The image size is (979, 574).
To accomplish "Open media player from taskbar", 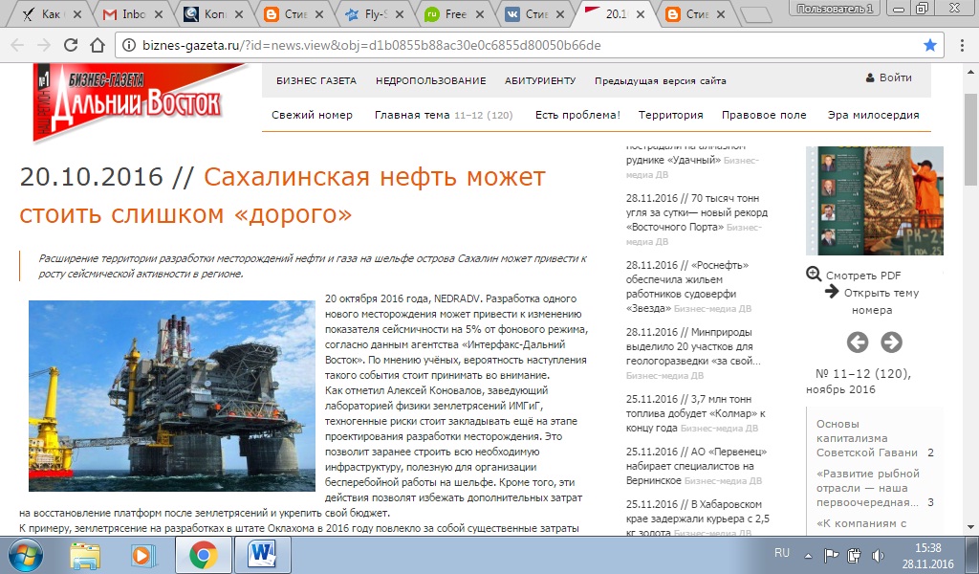I will point(143,555).
